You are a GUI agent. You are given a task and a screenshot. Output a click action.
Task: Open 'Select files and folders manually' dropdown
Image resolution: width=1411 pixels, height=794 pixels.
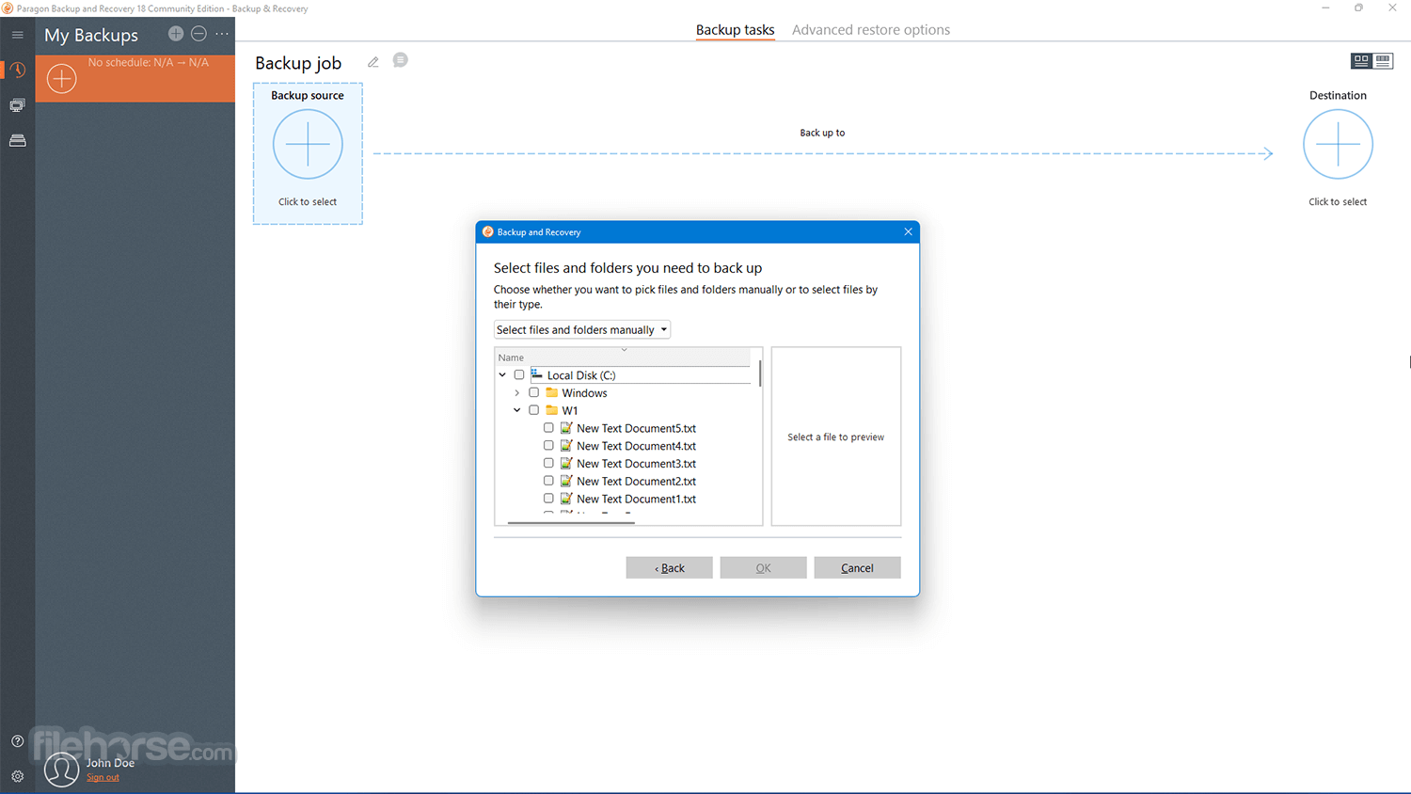coord(582,329)
